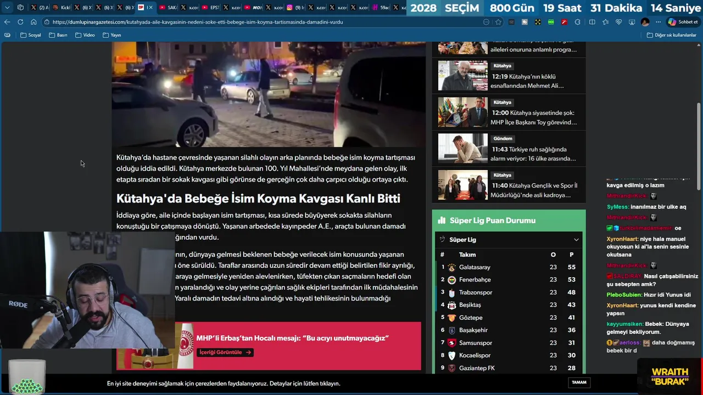
Task: Open the Sosyal bookmarks folder
Action: [30, 35]
